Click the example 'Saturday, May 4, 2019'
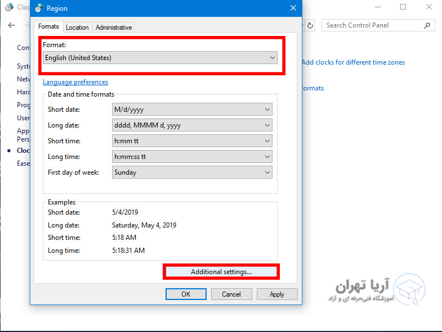This screenshot has width=442, height=332. pos(144,225)
